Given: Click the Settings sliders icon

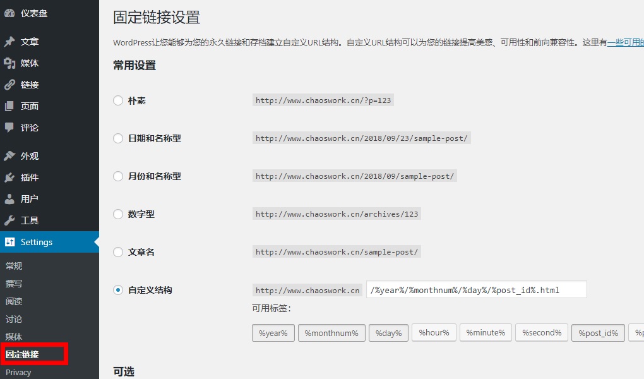Looking at the screenshot, I should [9, 242].
